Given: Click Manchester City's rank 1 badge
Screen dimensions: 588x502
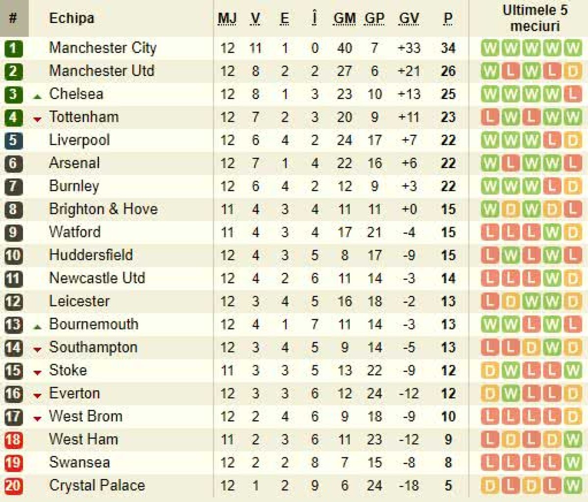Looking at the screenshot, I should (x=13, y=48).
